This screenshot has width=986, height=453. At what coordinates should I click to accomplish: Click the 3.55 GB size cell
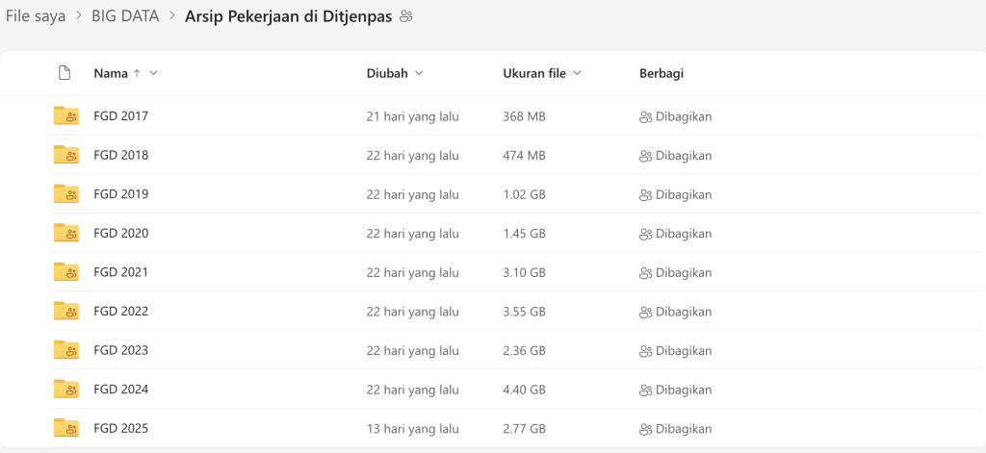524,312
